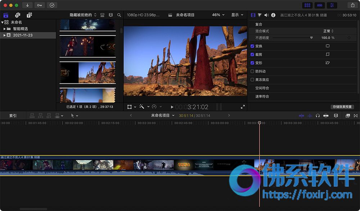The height and width of the screenshot is (211, 360).
Task: Open the viewer display options dropdown
Action: (x=237, y=15)
